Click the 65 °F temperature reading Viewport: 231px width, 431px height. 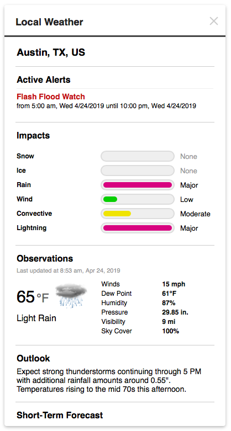coord(33,297)
